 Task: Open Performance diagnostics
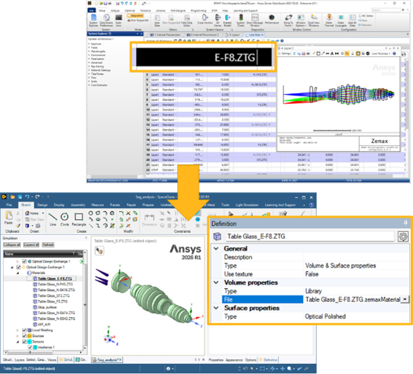pyautogui.click(x=271, y=20)
